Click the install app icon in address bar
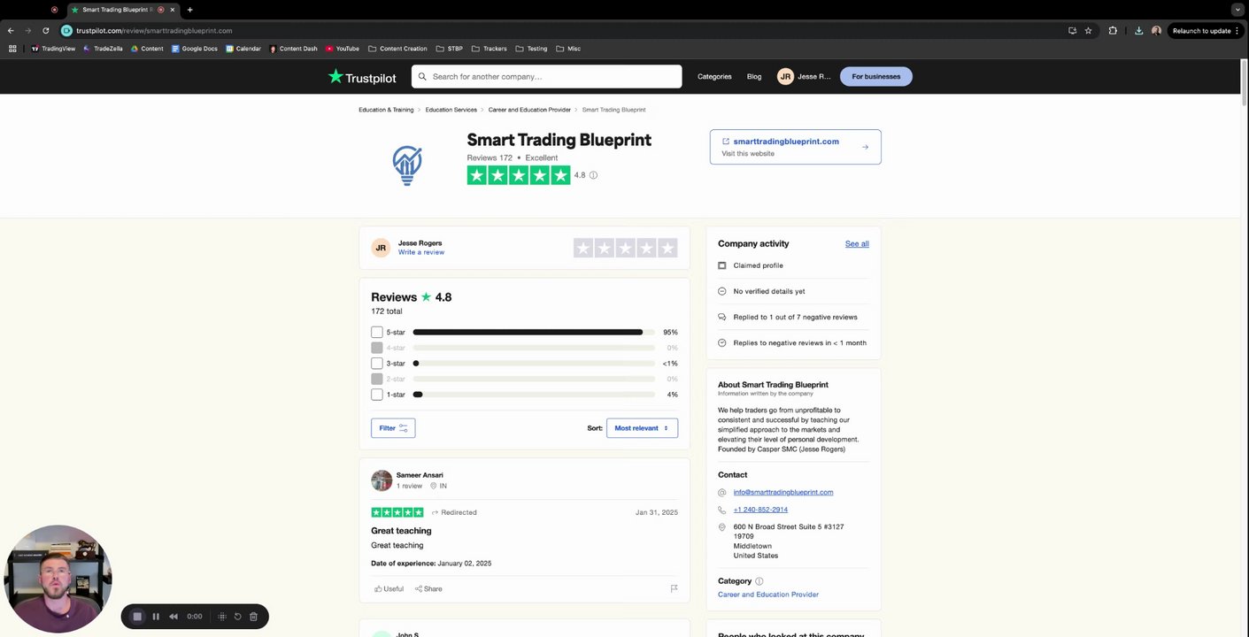The image size is (1249, 637). pos(1072,30)
